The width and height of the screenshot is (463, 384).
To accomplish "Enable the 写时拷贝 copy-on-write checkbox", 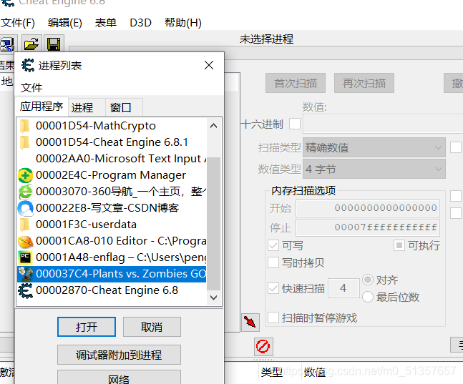I will [x=273, y=262].
